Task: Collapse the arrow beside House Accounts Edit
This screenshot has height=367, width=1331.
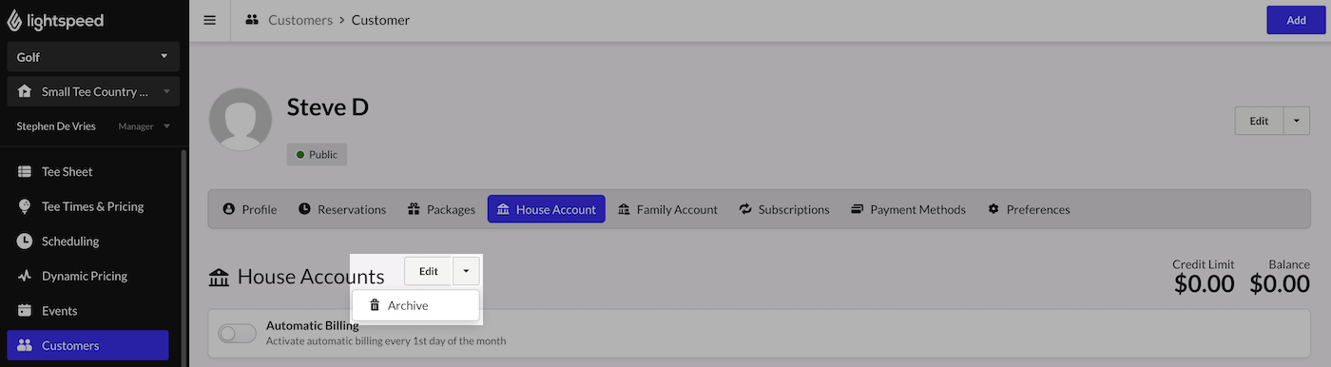Action: click(x=466, y=271)
